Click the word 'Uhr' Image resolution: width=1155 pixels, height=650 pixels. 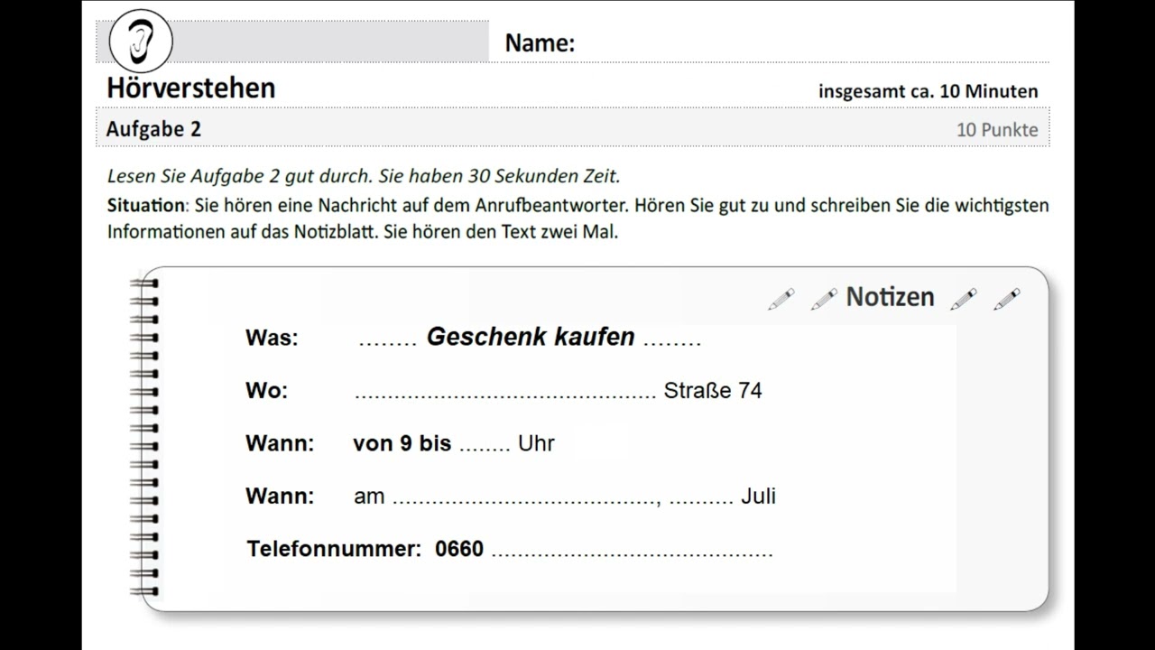tap(536, 443)
